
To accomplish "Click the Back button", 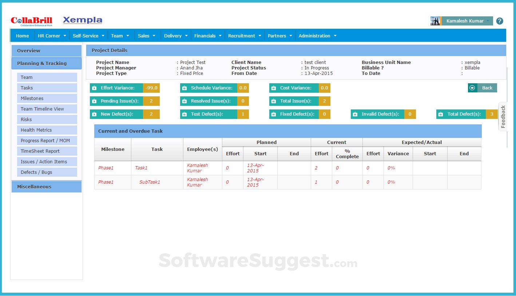I will click(x=483, y=88).
